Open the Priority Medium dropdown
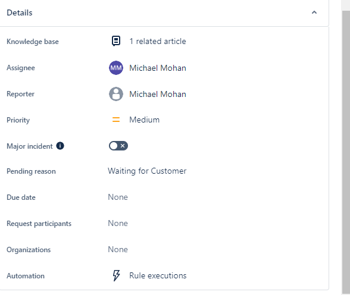The width and height of the screenshot is (350, 295). (x=145, y=120)
